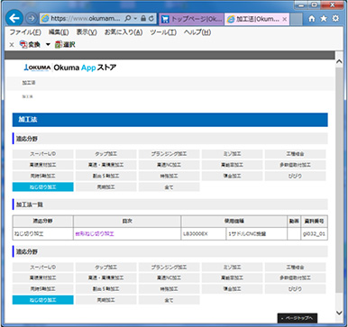Click the ねじ切り加工 cell in the table row
The height and width of the screenshot is (327, 348).
point(43,234)
